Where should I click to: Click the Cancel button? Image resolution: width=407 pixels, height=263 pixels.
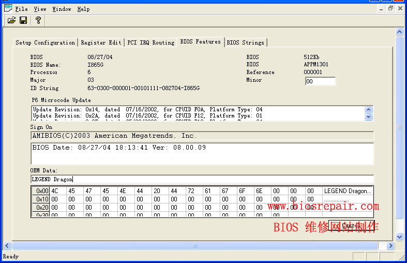(352, 226)
